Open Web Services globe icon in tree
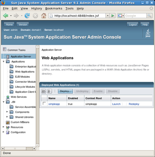 (x=8, y=97)
